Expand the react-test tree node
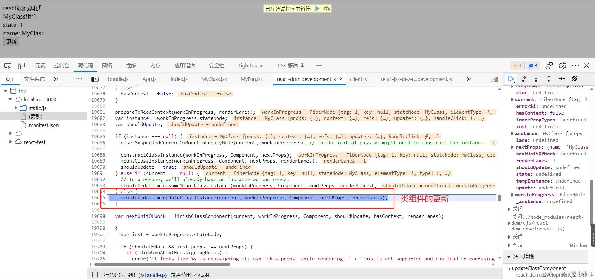Viewport: 595px width, 279px height. [11, 142]
